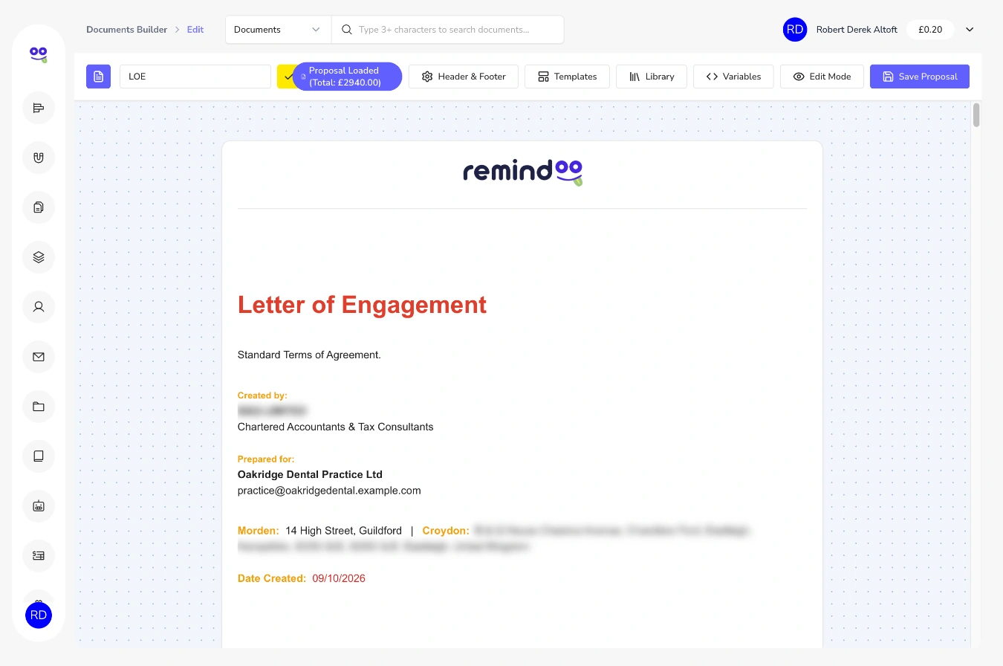This screenshot has width=1003, height=666.
Task: Open the robot assistant sidebar icon
Action: click(39, 506)
